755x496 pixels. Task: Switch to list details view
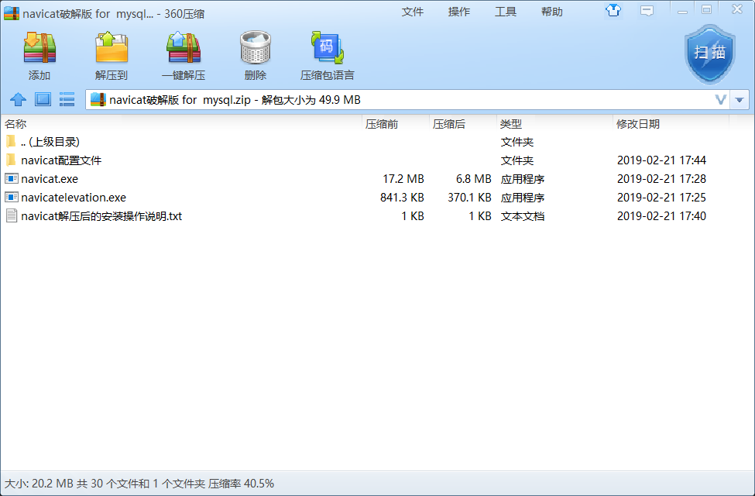point(67,99)
